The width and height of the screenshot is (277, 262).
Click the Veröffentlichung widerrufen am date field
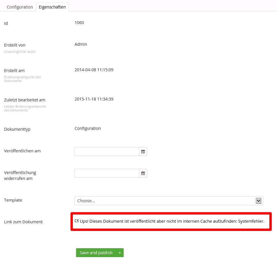click(107, 173)
